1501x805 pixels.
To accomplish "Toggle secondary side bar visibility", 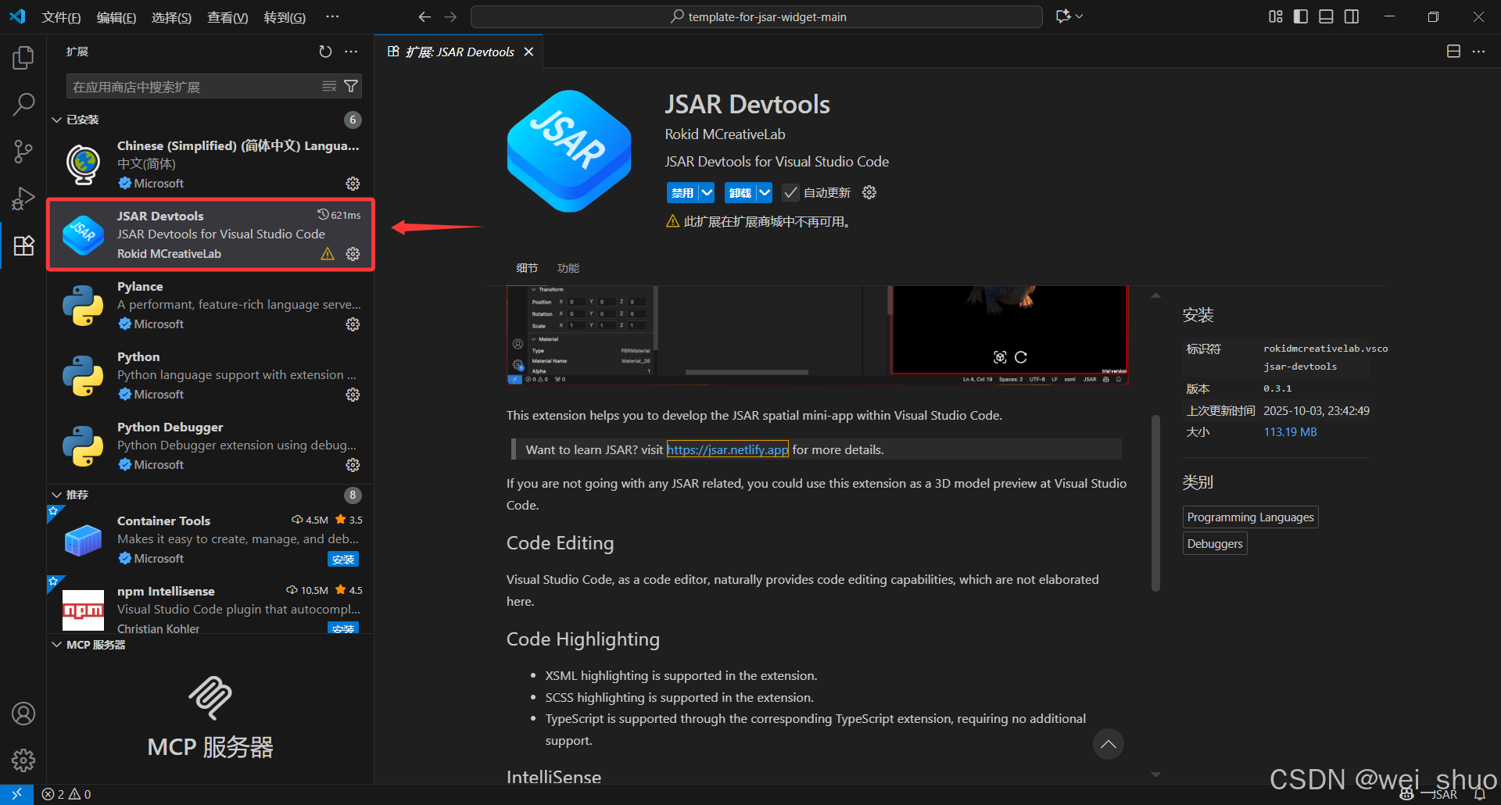I will coord(1352,16).
